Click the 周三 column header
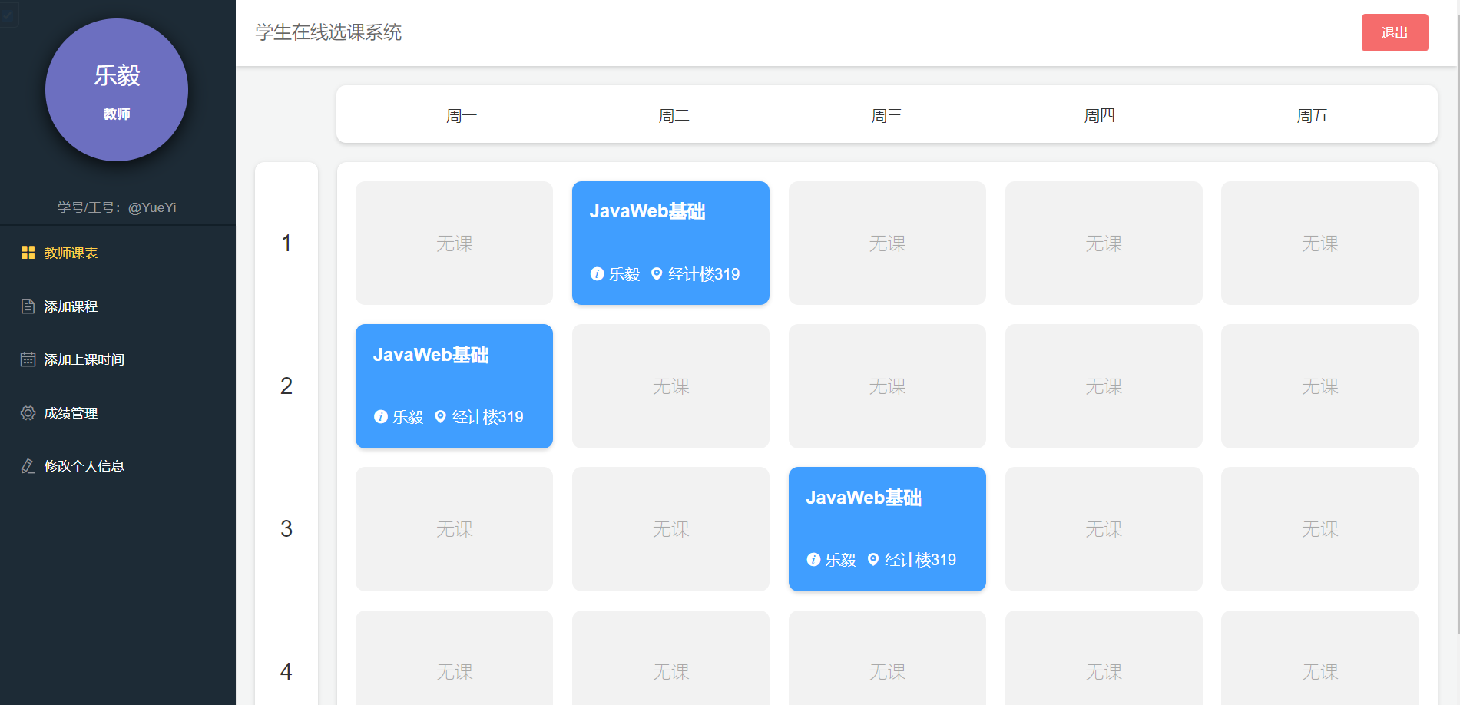 point(887,116)
